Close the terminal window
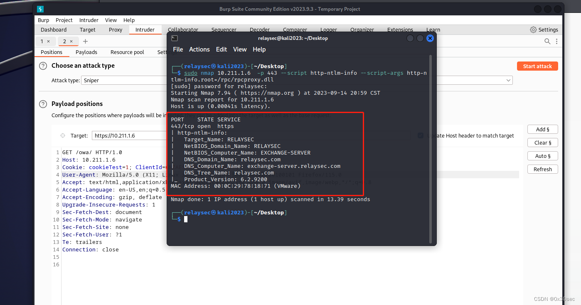Viewport: 581px width, 305px height. tap(430, 38)
